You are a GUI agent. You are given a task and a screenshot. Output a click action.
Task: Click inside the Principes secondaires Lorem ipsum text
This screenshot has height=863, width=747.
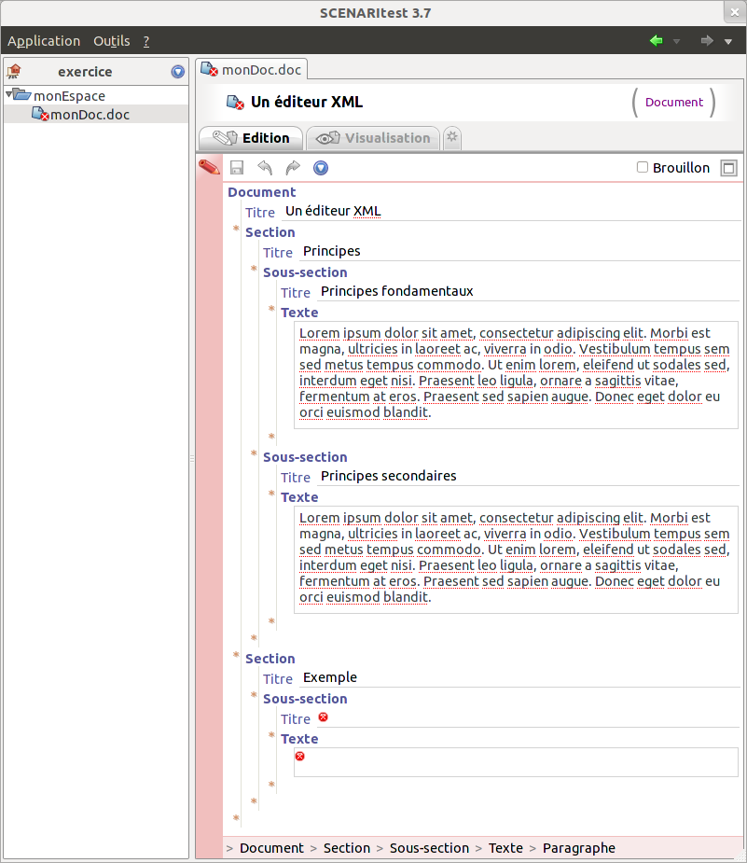[x=516, y=558]
